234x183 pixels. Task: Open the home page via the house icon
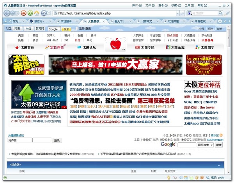click(x=37, y=13)
